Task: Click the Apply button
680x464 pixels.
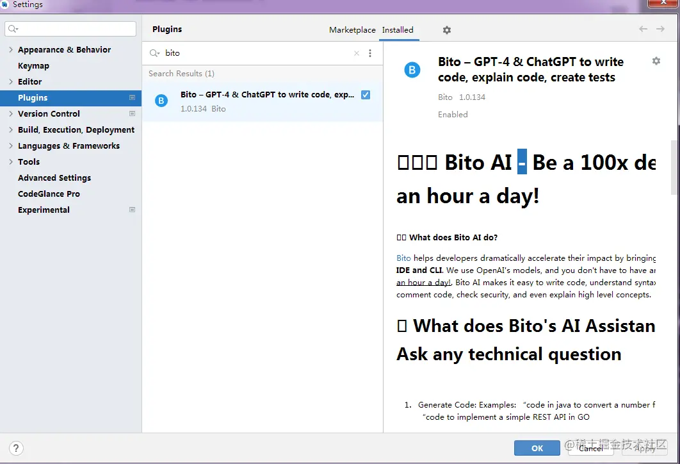Action: (644, 448)
